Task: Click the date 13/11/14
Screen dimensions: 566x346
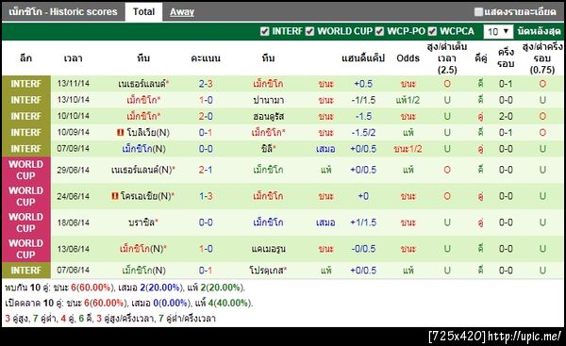Action: tap(74, 84)
